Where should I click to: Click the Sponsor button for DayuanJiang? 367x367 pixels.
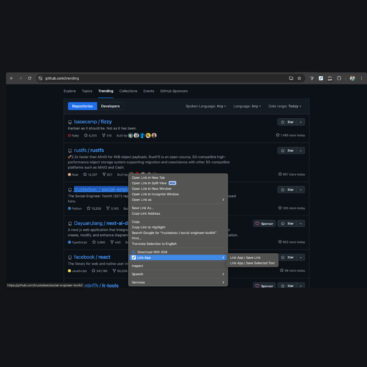[x=264, y=224]
